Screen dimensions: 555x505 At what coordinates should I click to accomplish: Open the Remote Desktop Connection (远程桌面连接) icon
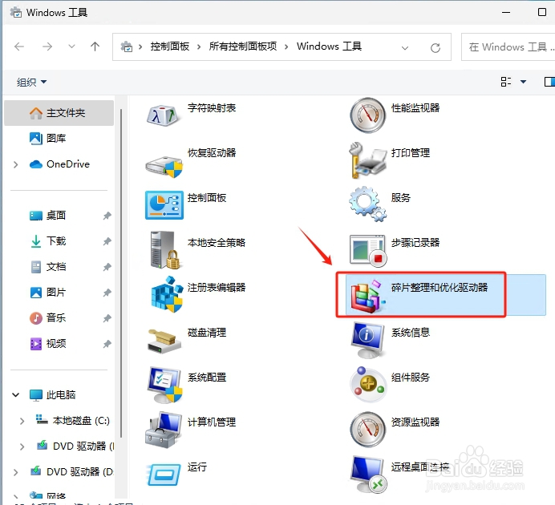coord(367,475)
